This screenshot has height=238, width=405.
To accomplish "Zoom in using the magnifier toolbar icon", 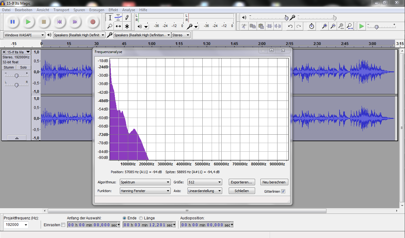I will 324,26.
